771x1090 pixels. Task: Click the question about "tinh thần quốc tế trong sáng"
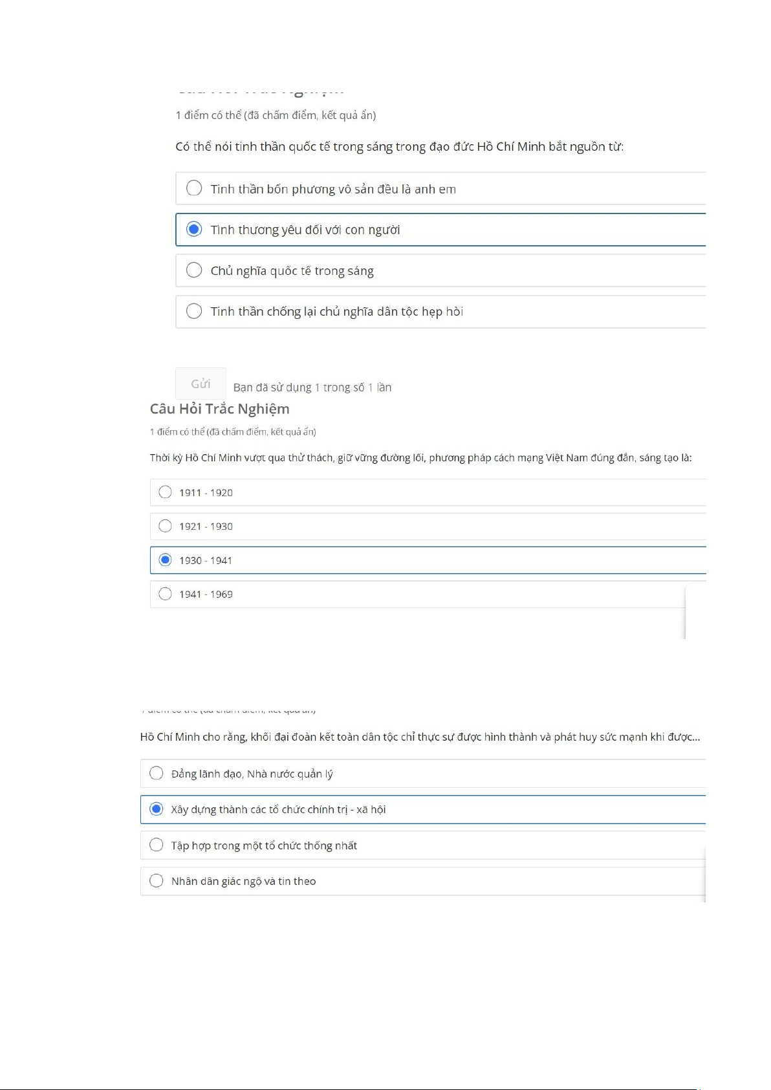(x=399, y=147)
